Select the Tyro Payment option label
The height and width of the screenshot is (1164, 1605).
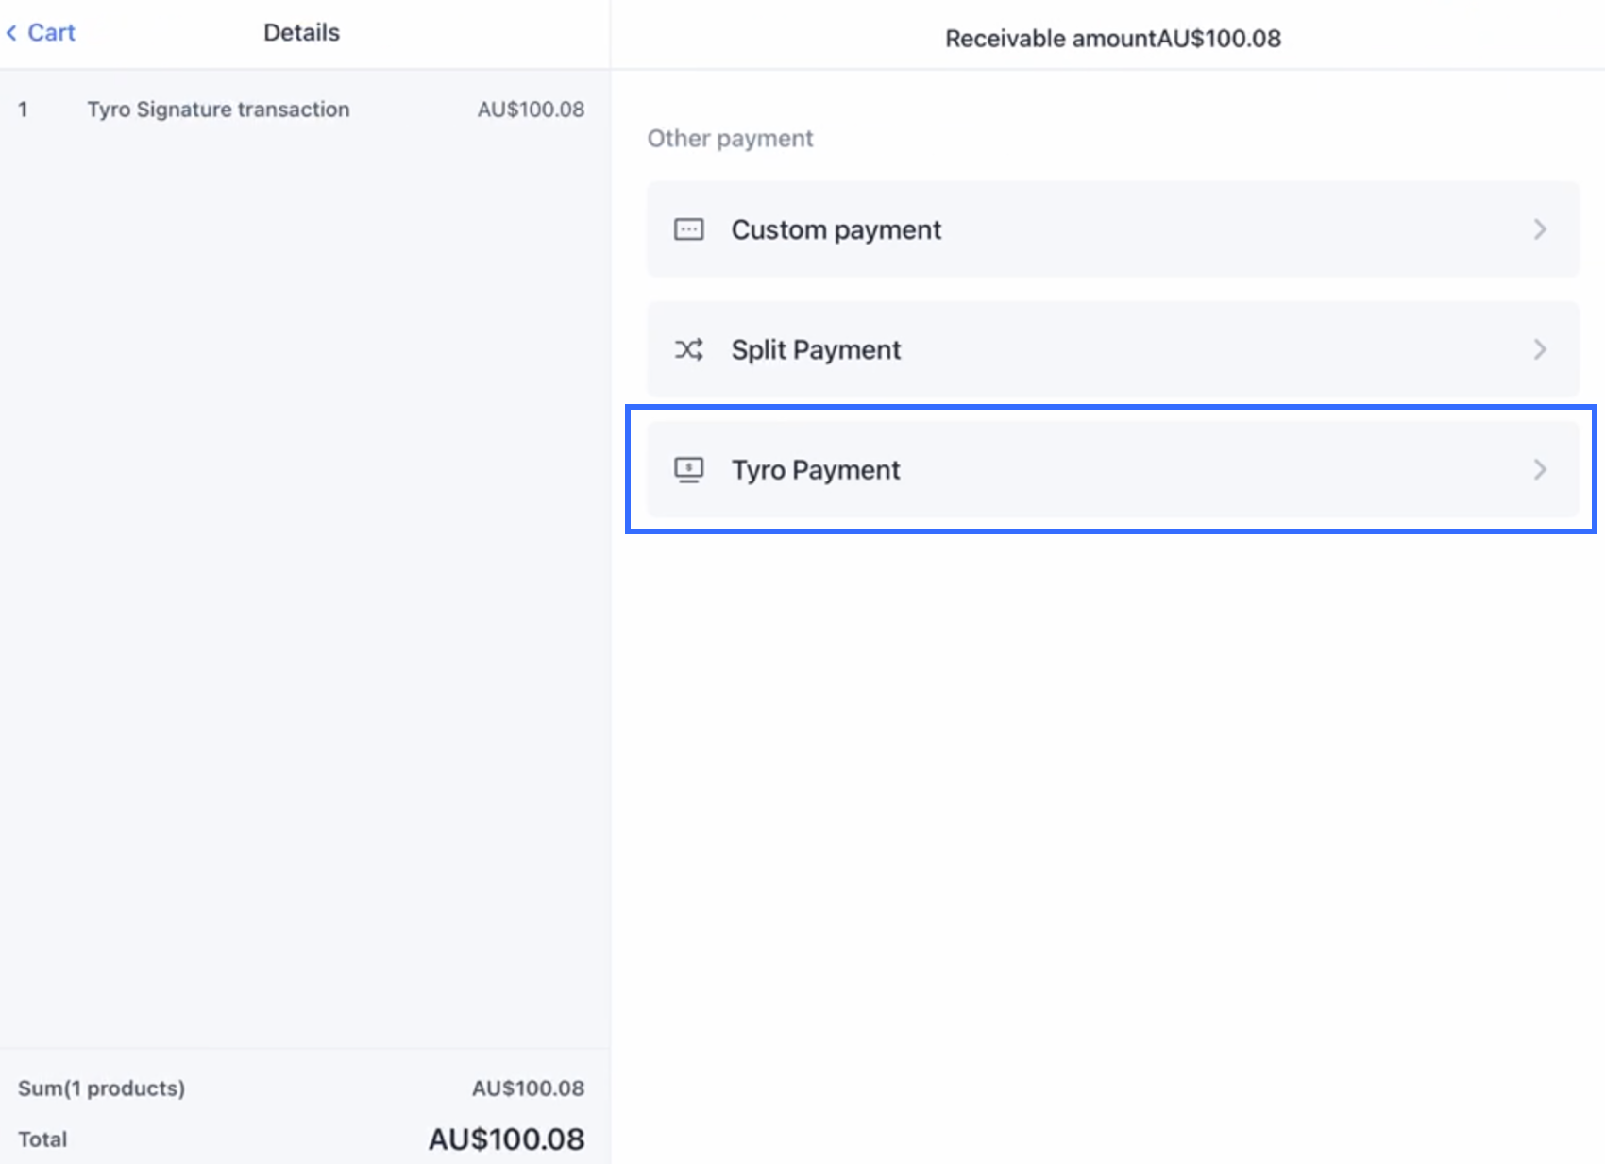pos(816,469)
